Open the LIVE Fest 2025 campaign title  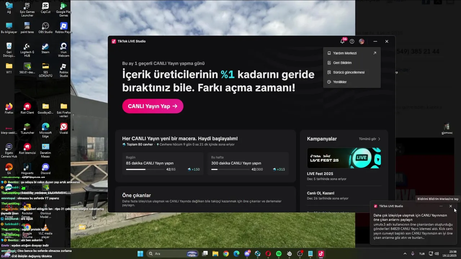[320, 174]
